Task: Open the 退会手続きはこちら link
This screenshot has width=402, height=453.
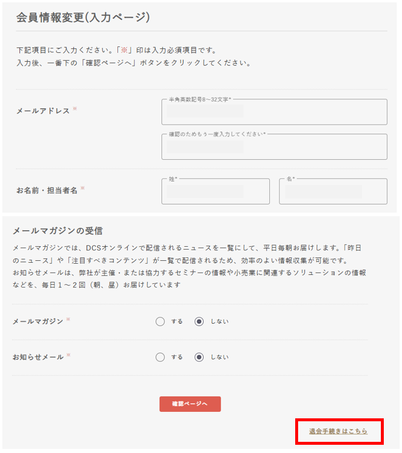Action: 338,431
